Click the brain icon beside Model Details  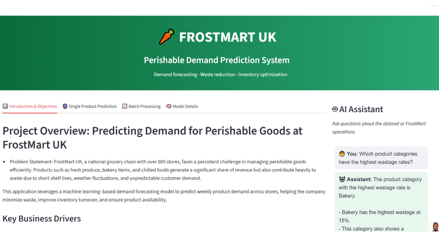tap(169, 106)
